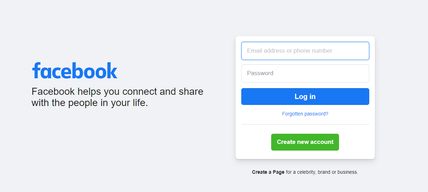
Task: Click the blue facebook logo
Action: point(75,71)
